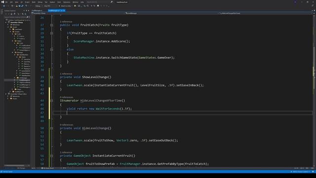Open the member navigation dropdown
The height and width of the screenshot is (178, 316).
click(265, 13)
